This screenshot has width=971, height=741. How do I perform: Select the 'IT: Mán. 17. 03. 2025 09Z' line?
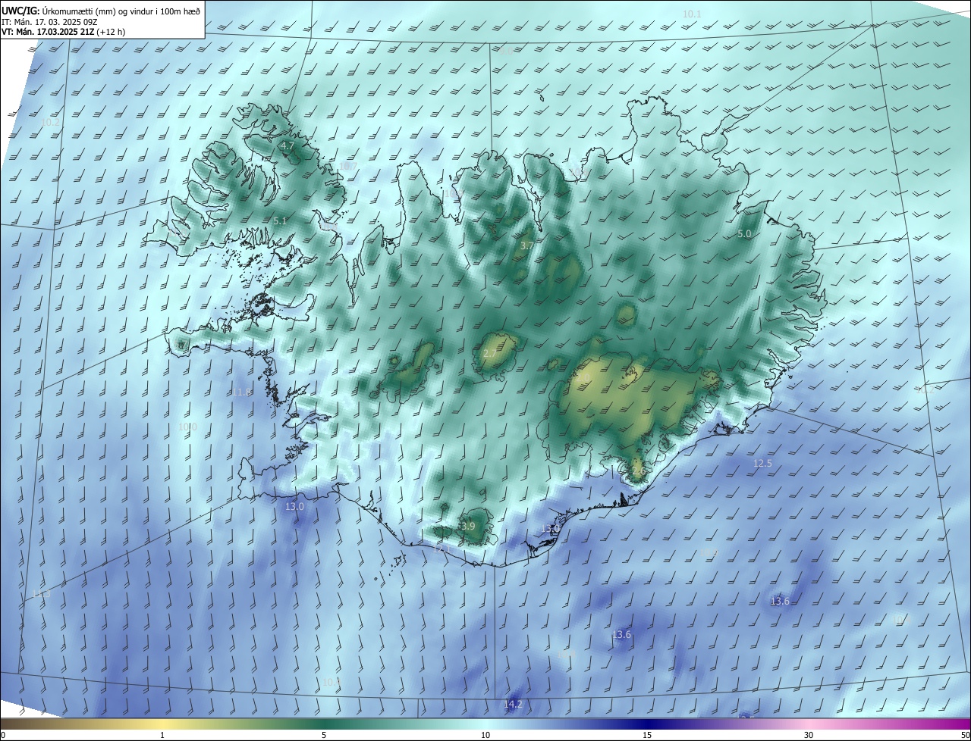[49, 22]
